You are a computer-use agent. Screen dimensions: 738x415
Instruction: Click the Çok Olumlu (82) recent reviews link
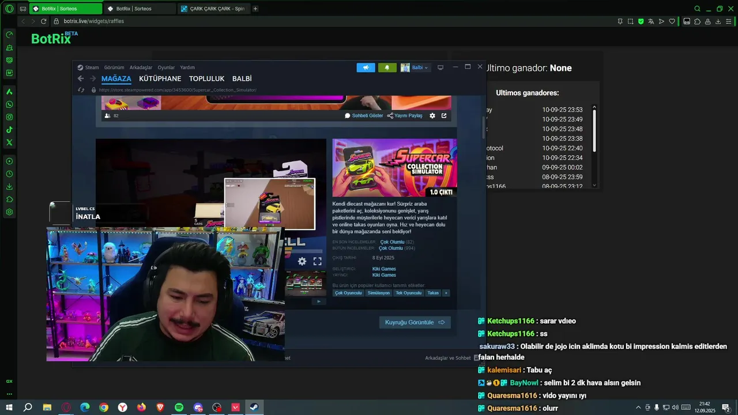click(x=397, y=242)
